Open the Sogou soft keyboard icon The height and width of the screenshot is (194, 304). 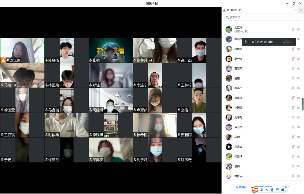[x=277, y=190]
